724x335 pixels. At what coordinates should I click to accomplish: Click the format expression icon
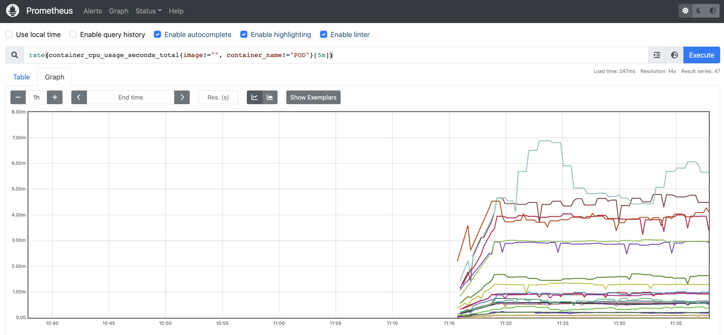tap(657, 55)
